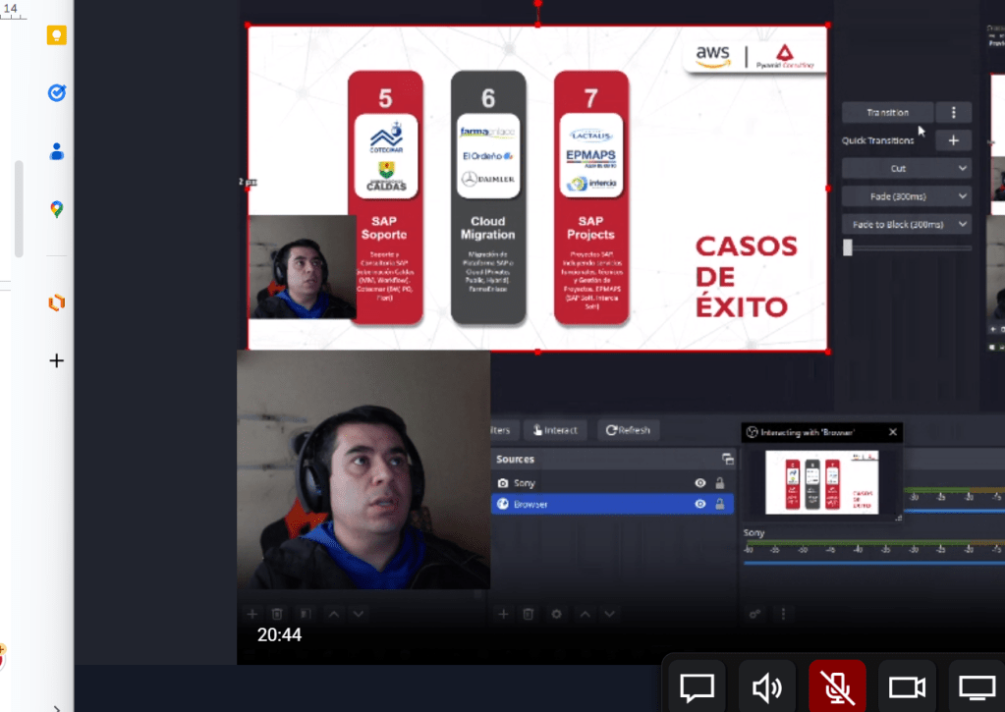The image size is (1005, 712).
Task: Open audio mixer three-dot menu
Action: (x=783, y=614)
